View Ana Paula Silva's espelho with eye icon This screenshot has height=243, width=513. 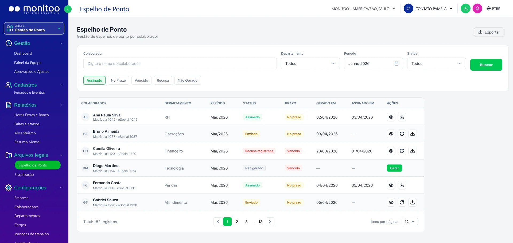tap(391, 117)
